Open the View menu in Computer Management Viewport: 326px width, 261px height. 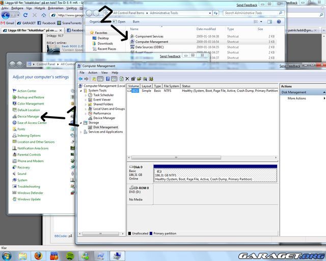(104, 73)
